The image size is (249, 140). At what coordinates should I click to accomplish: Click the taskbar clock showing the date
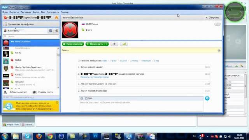pos(239,136)
